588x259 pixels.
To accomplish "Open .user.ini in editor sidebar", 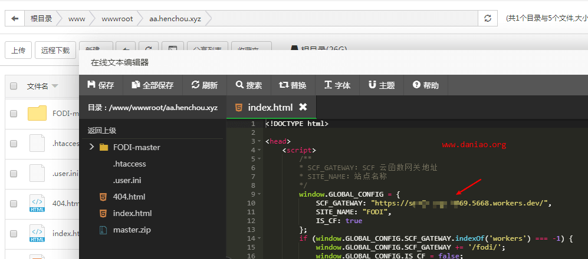I will tap(127, 180).
